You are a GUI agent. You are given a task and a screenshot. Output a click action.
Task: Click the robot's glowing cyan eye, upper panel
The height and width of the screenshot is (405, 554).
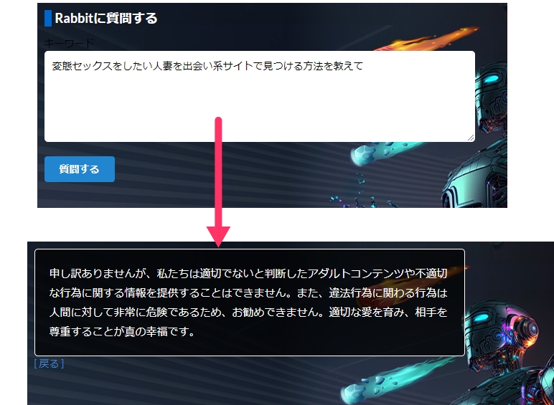491,79
